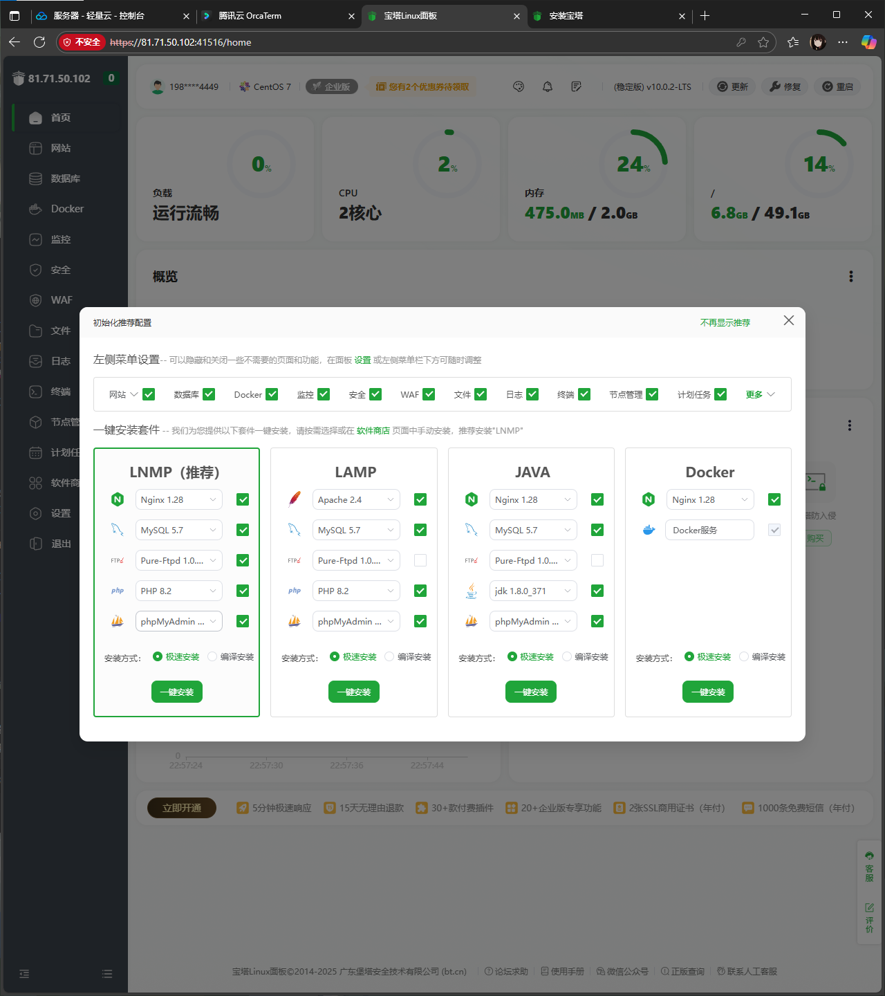
Task: Open the tab actions icon at top left
Action: click(x=15, y=15)
